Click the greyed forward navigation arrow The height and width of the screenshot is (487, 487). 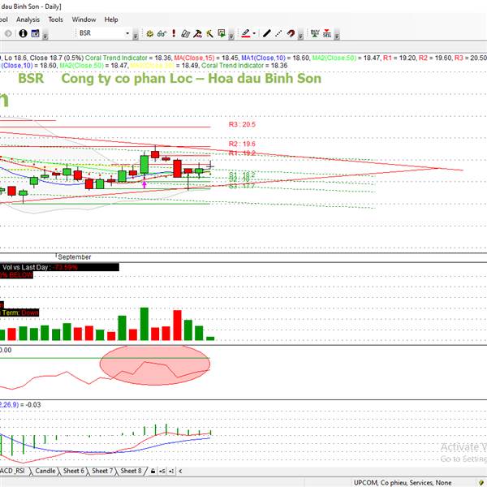[x=8, y=33]
